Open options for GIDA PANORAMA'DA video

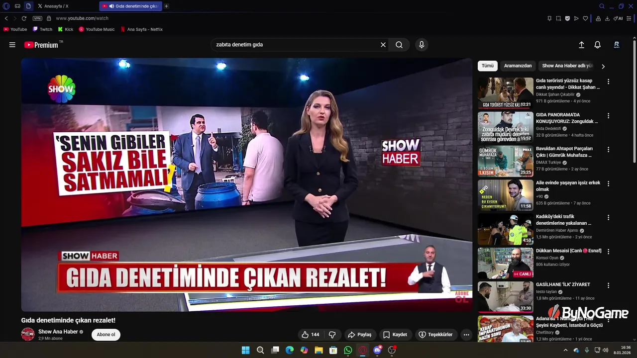(x=608, y=115)
